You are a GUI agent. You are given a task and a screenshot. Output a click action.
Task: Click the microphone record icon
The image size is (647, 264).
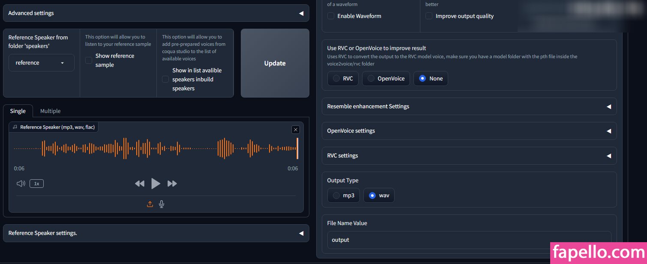[162, 204]
